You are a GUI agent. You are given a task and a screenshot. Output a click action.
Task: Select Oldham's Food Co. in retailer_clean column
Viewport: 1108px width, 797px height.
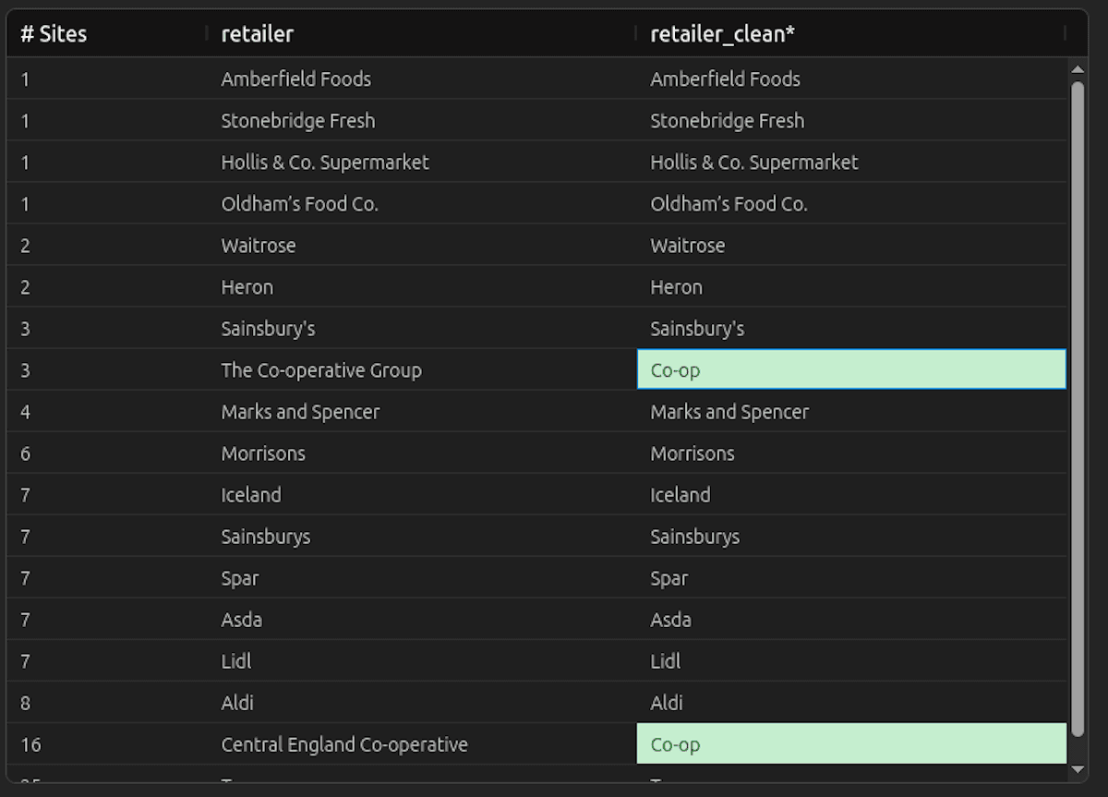click(x=729, y=203)
